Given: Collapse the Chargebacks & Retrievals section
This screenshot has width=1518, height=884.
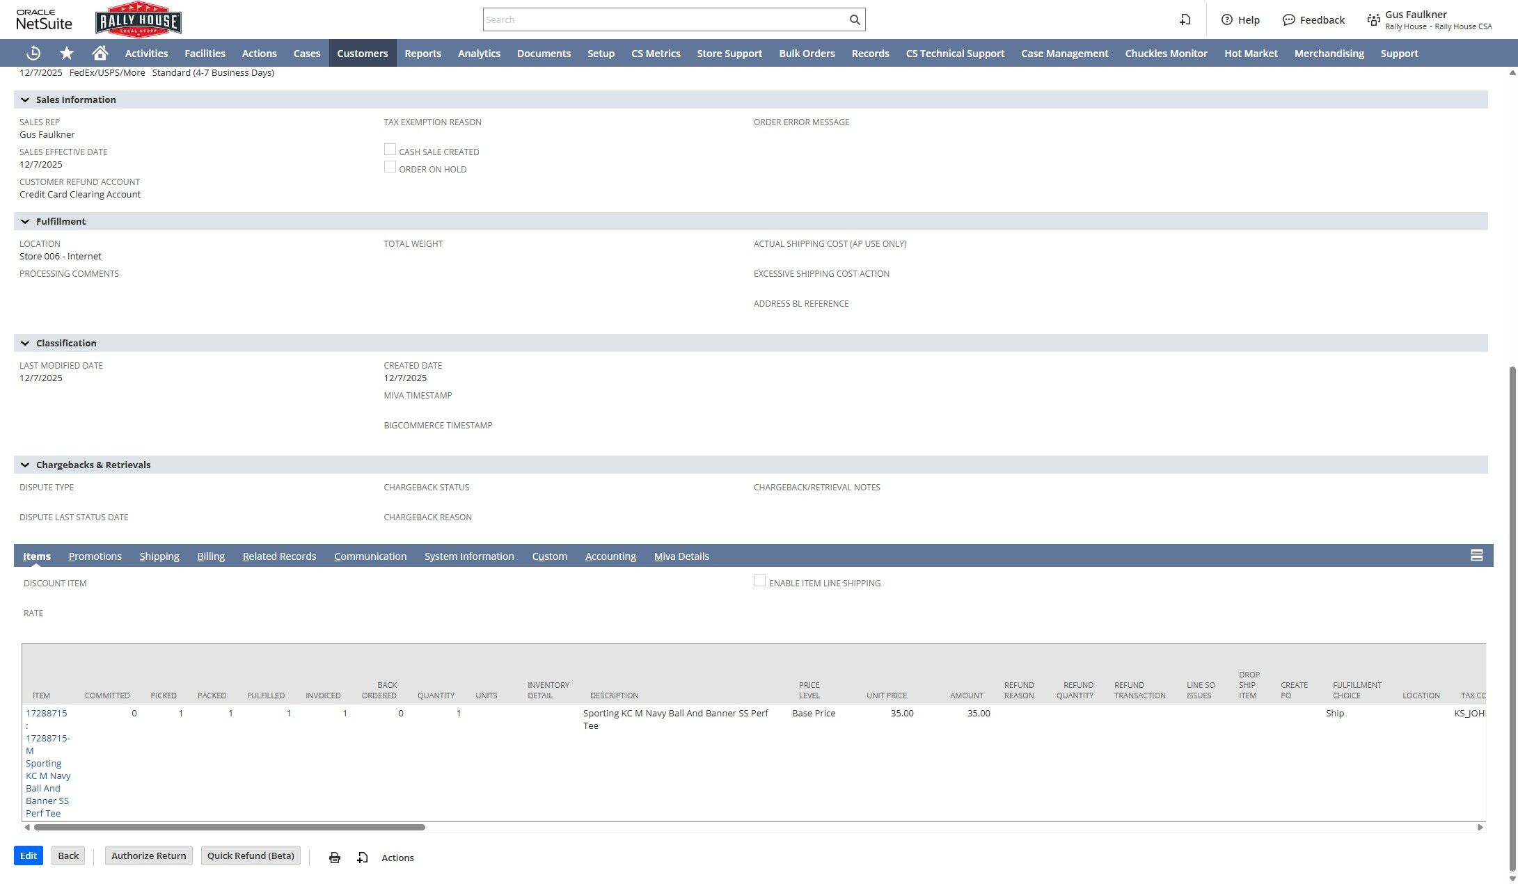Looking at the screenshot, I should 25,465.
